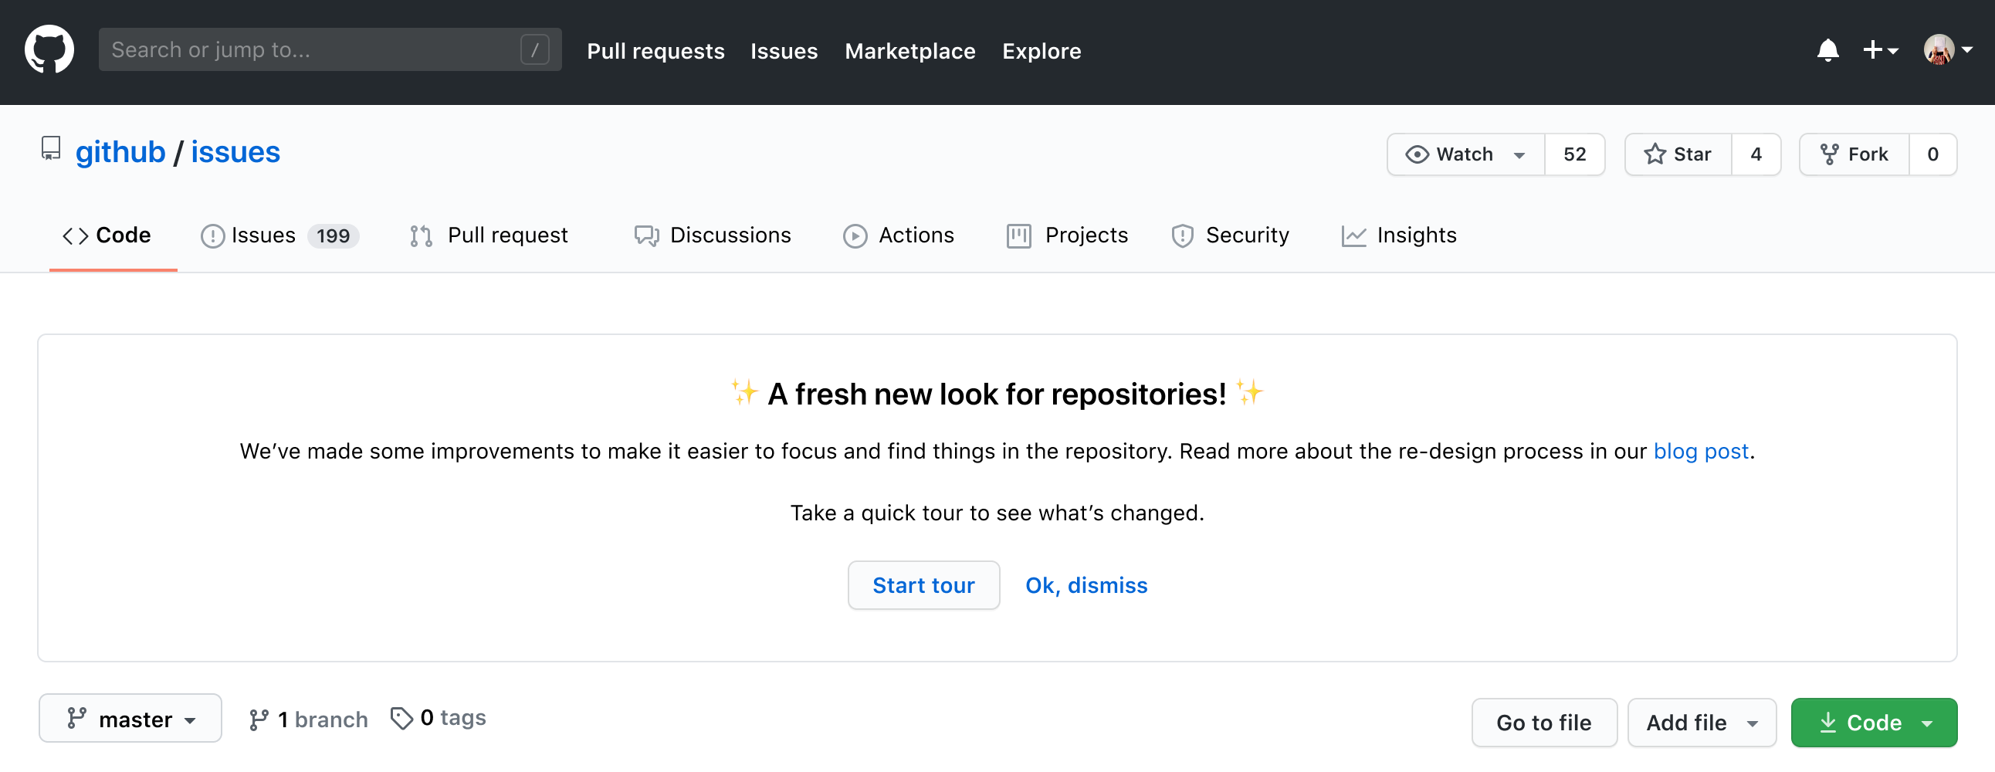The image size is (1995, 772).
Task: Open the blog post link
Action: (x=1701, y=452)
